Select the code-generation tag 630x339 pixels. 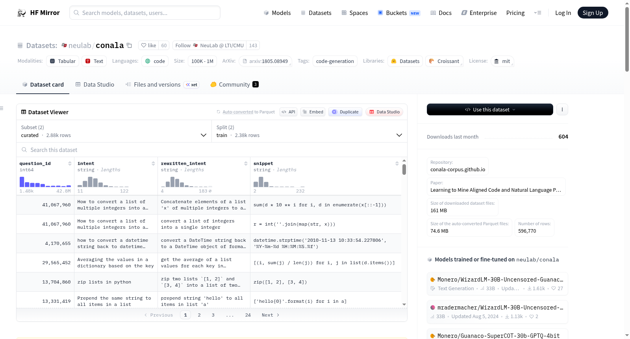tap(335, 61)
